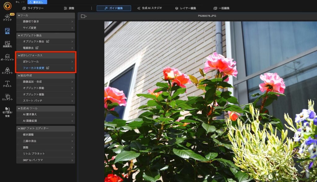Open the 画像追加・合成 row

pos(46,82)
